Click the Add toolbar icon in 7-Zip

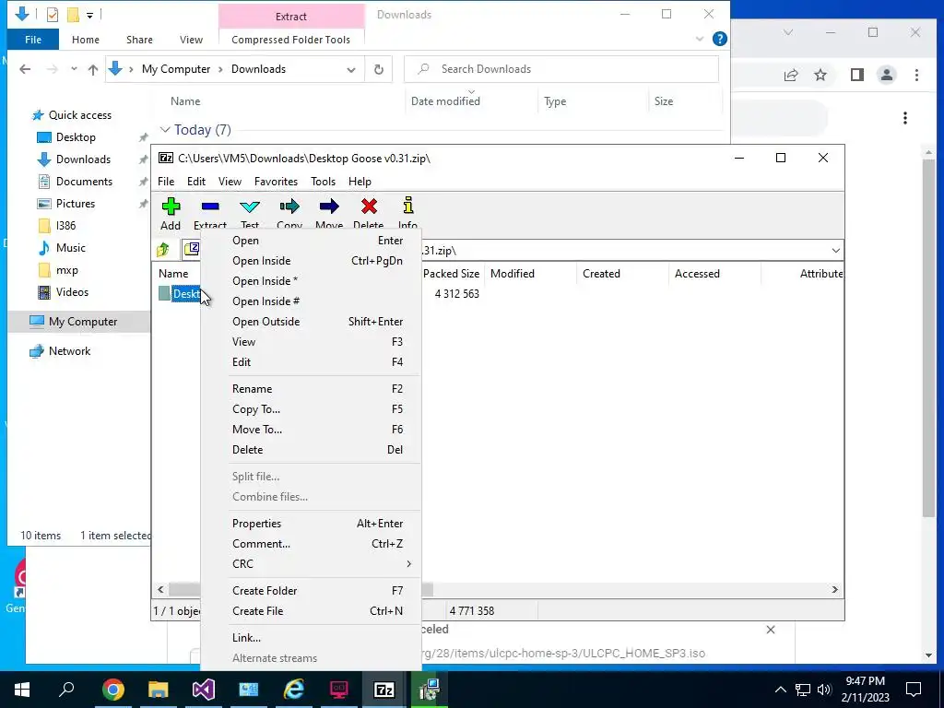click(171, 206)
